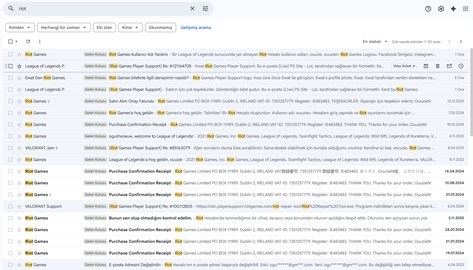Star the Riot Games'e hoş geldin email
Screen dimensions: 473x270
19,113
